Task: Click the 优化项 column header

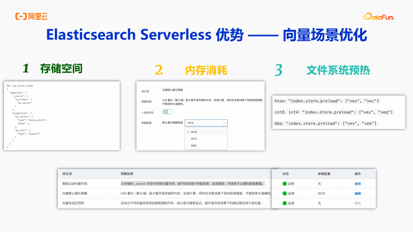Action: (x=67, y=174)
